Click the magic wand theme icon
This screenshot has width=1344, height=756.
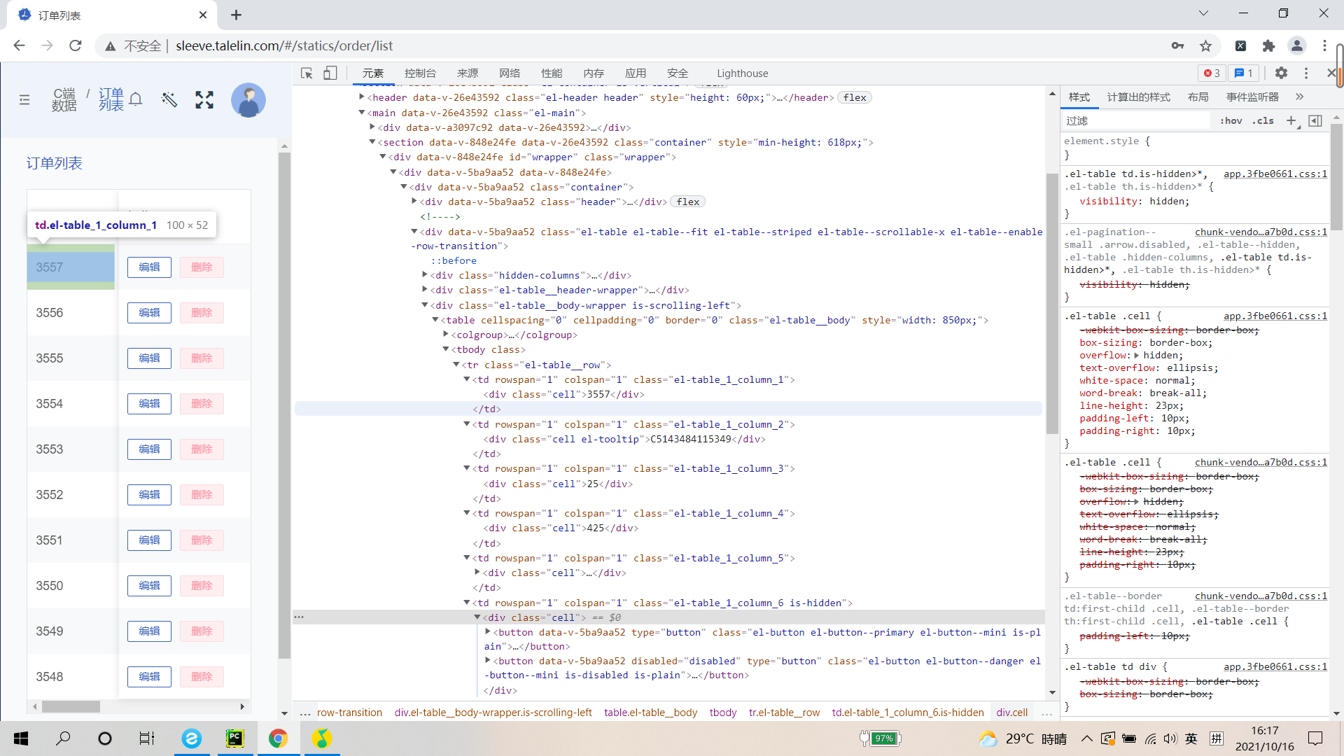[x=169, y=99]
